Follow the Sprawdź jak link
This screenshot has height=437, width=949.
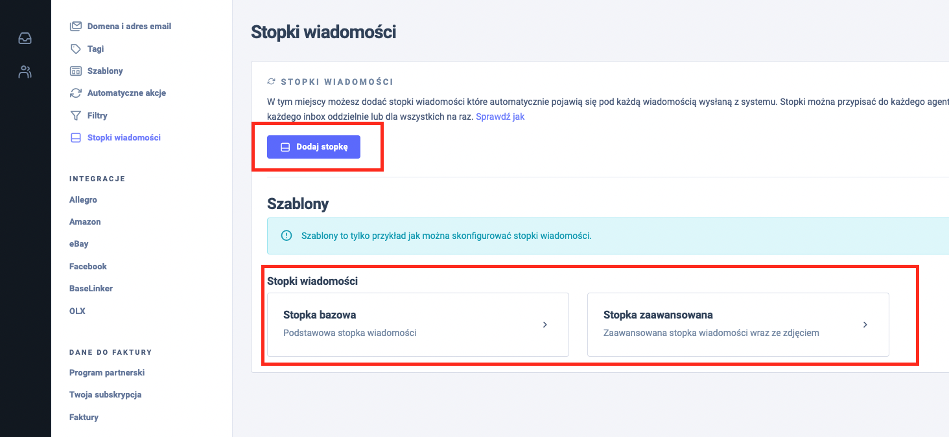click(x=500, y=117)
